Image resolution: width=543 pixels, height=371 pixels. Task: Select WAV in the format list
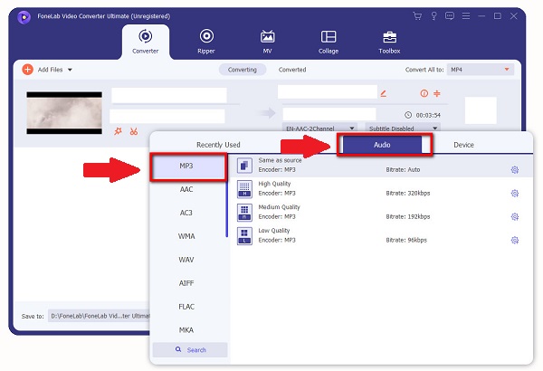click(x=186, y=260)
